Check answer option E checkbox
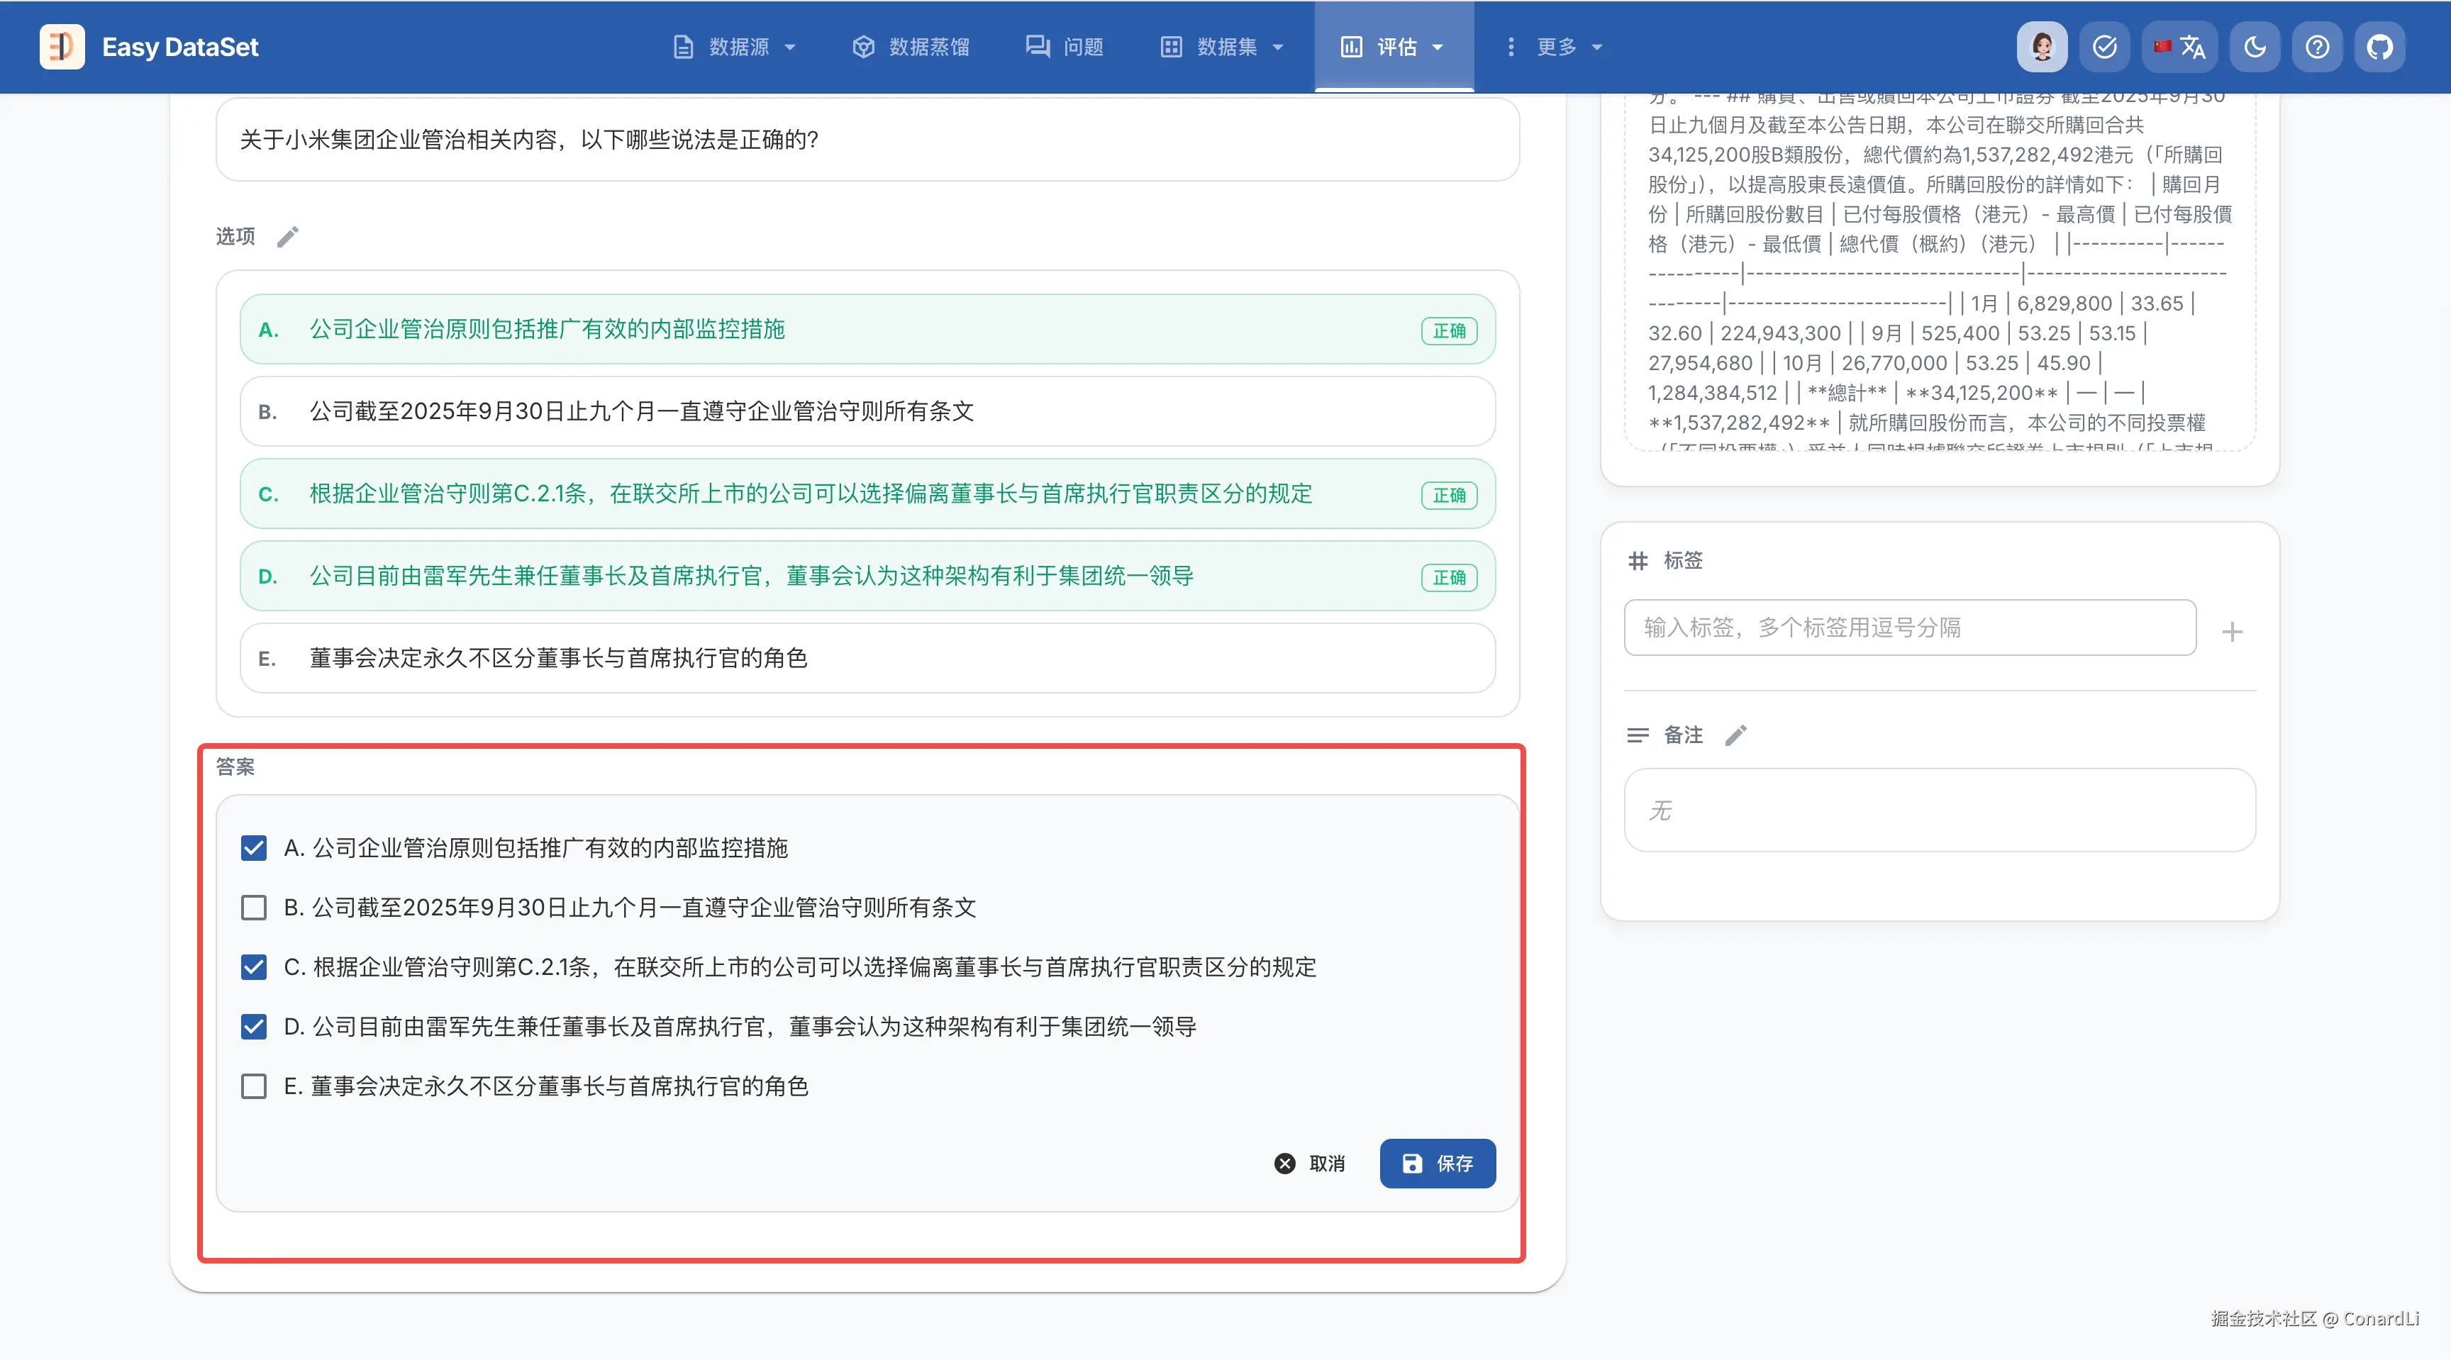Viewport: 2451px width, 1360px height. point(253,1086)
